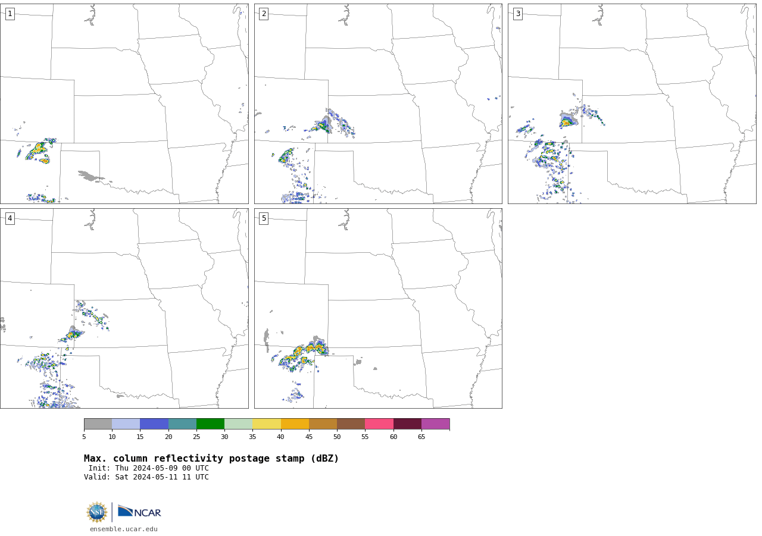Click the purple 65+ dBZ swatch
762x536 pixels.
click(x=435, y=424)
